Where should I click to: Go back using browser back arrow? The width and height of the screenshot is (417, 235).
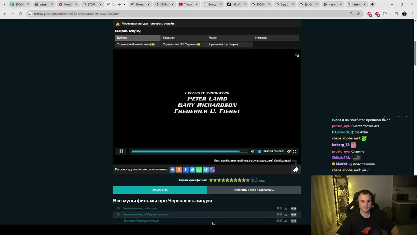pyautogui.click(x=5, y=14)
